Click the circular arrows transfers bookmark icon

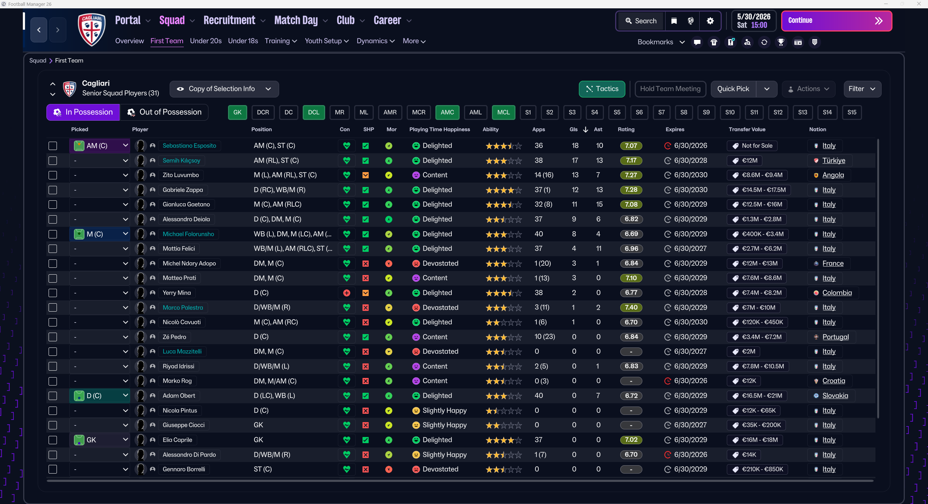764,42
